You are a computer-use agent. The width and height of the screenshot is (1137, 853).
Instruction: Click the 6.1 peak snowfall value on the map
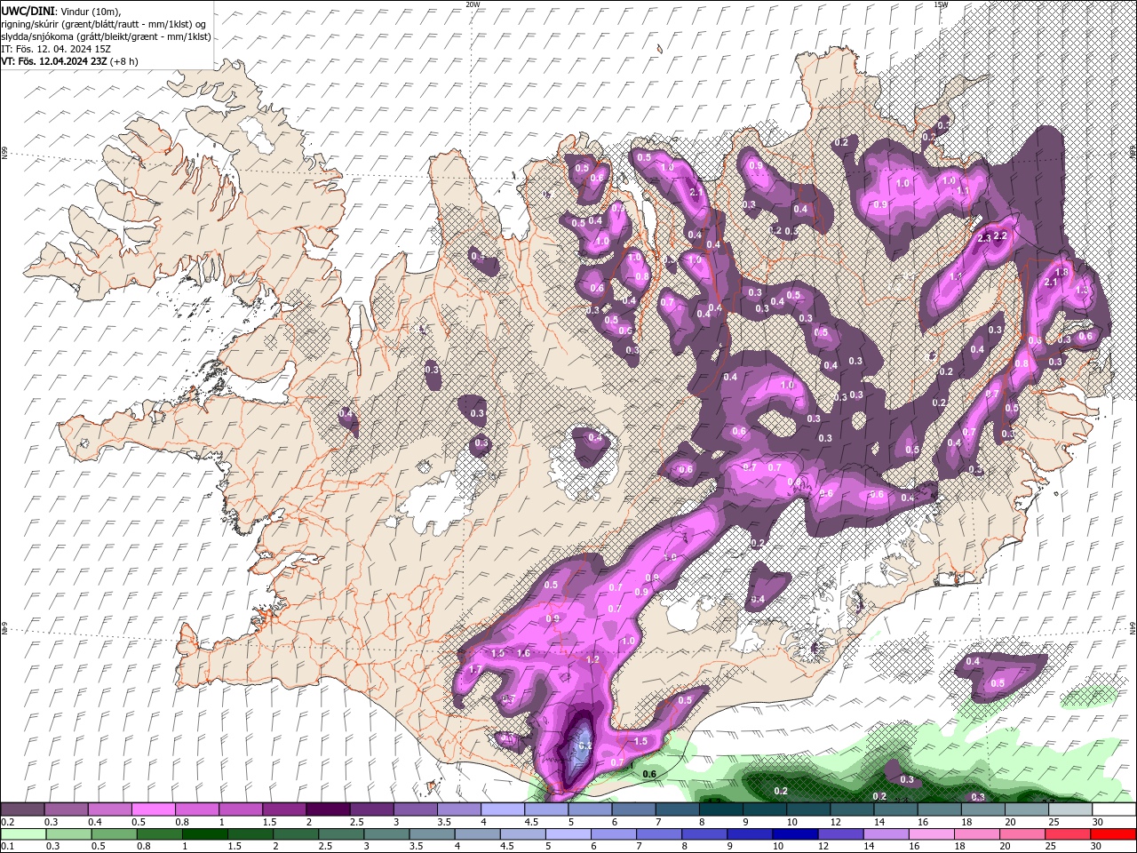coord(584,746)
